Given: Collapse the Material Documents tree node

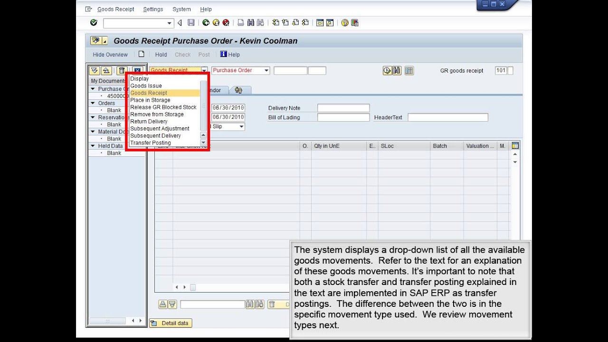Looking at the screenshot, I should point(93,132).
